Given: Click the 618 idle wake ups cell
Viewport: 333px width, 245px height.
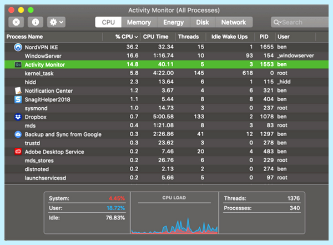Looking at the screenshot, I should tap(248, 73).
